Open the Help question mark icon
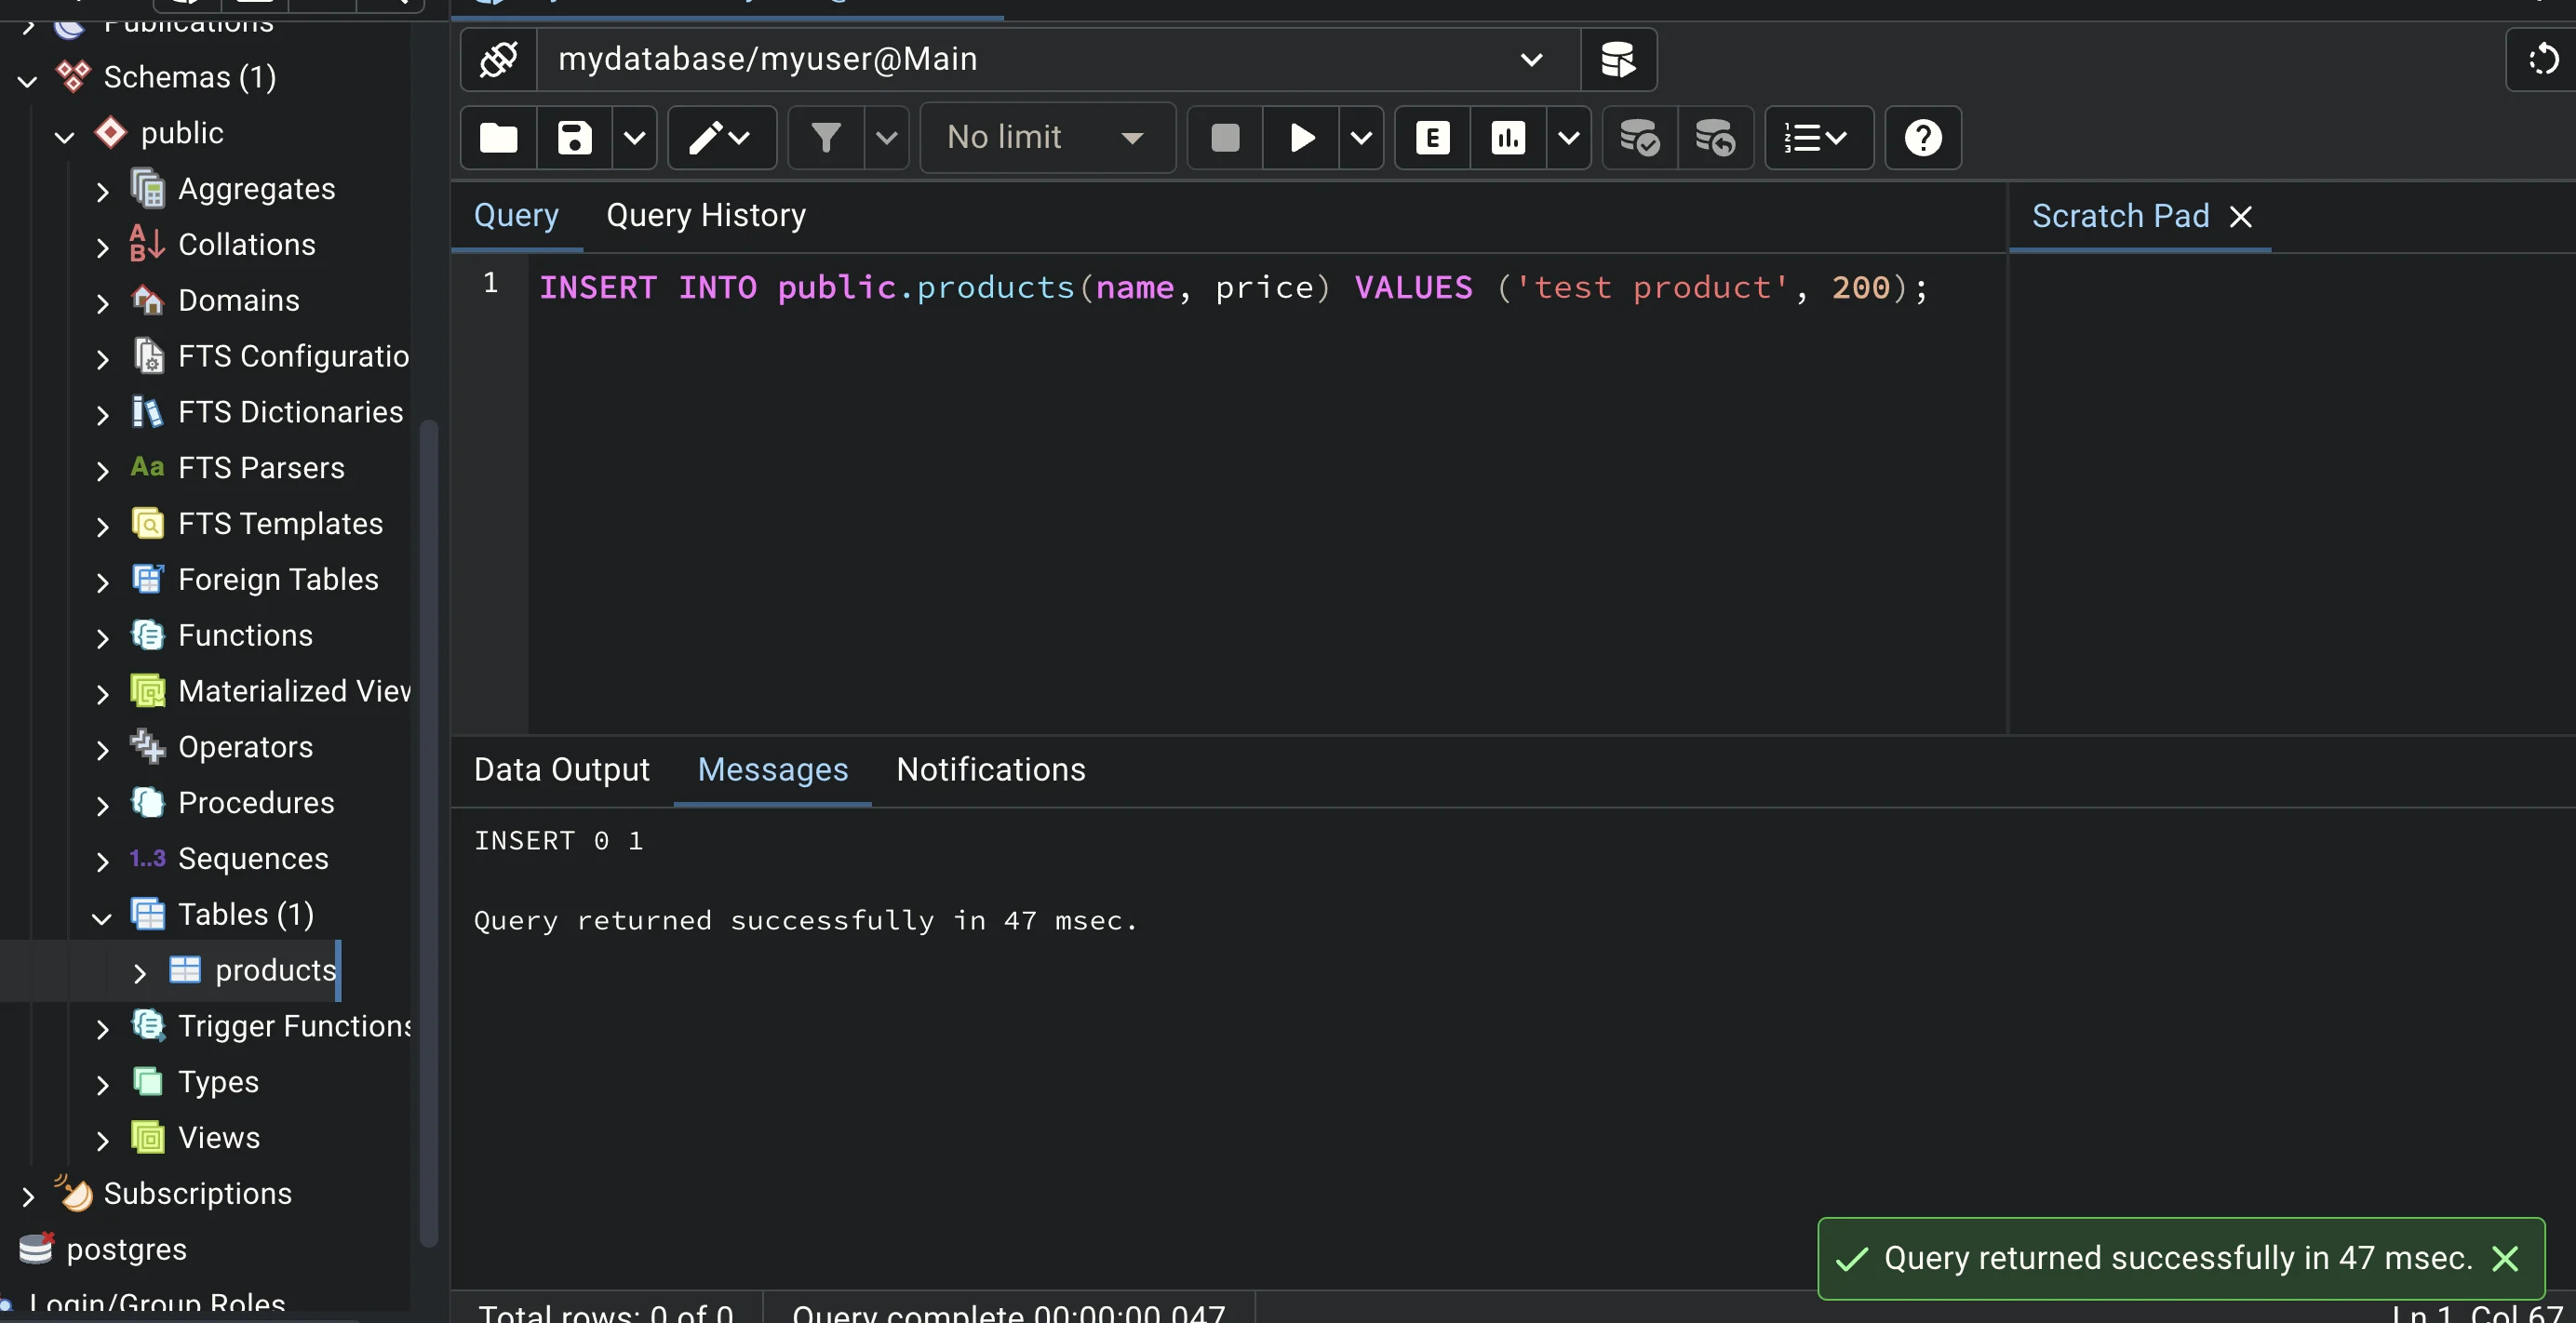This screenshot has height=1323, width=2576. tap(1922, 138)
